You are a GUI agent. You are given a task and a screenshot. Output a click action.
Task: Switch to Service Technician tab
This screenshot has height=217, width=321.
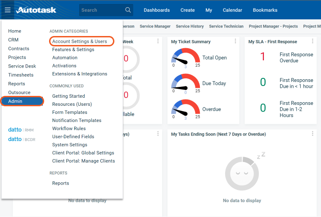(226, 27)
